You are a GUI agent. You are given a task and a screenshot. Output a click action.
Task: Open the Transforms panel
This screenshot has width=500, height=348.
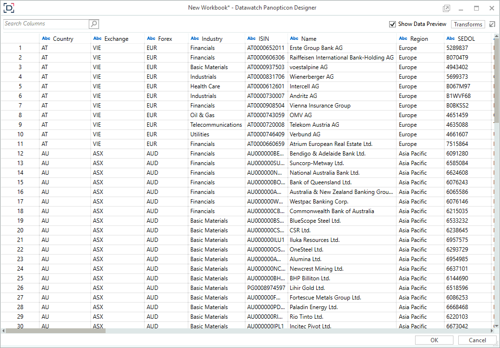tap(468, 24)
